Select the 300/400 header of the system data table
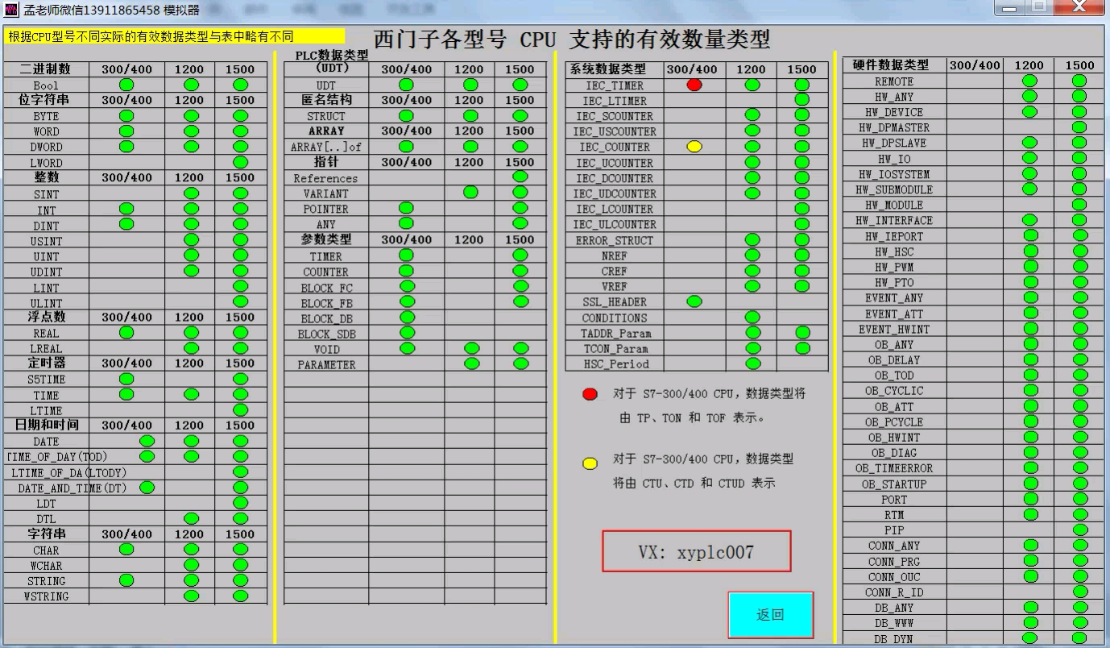This screenshot has height=648, width=1110. click(x=693, y=69)
